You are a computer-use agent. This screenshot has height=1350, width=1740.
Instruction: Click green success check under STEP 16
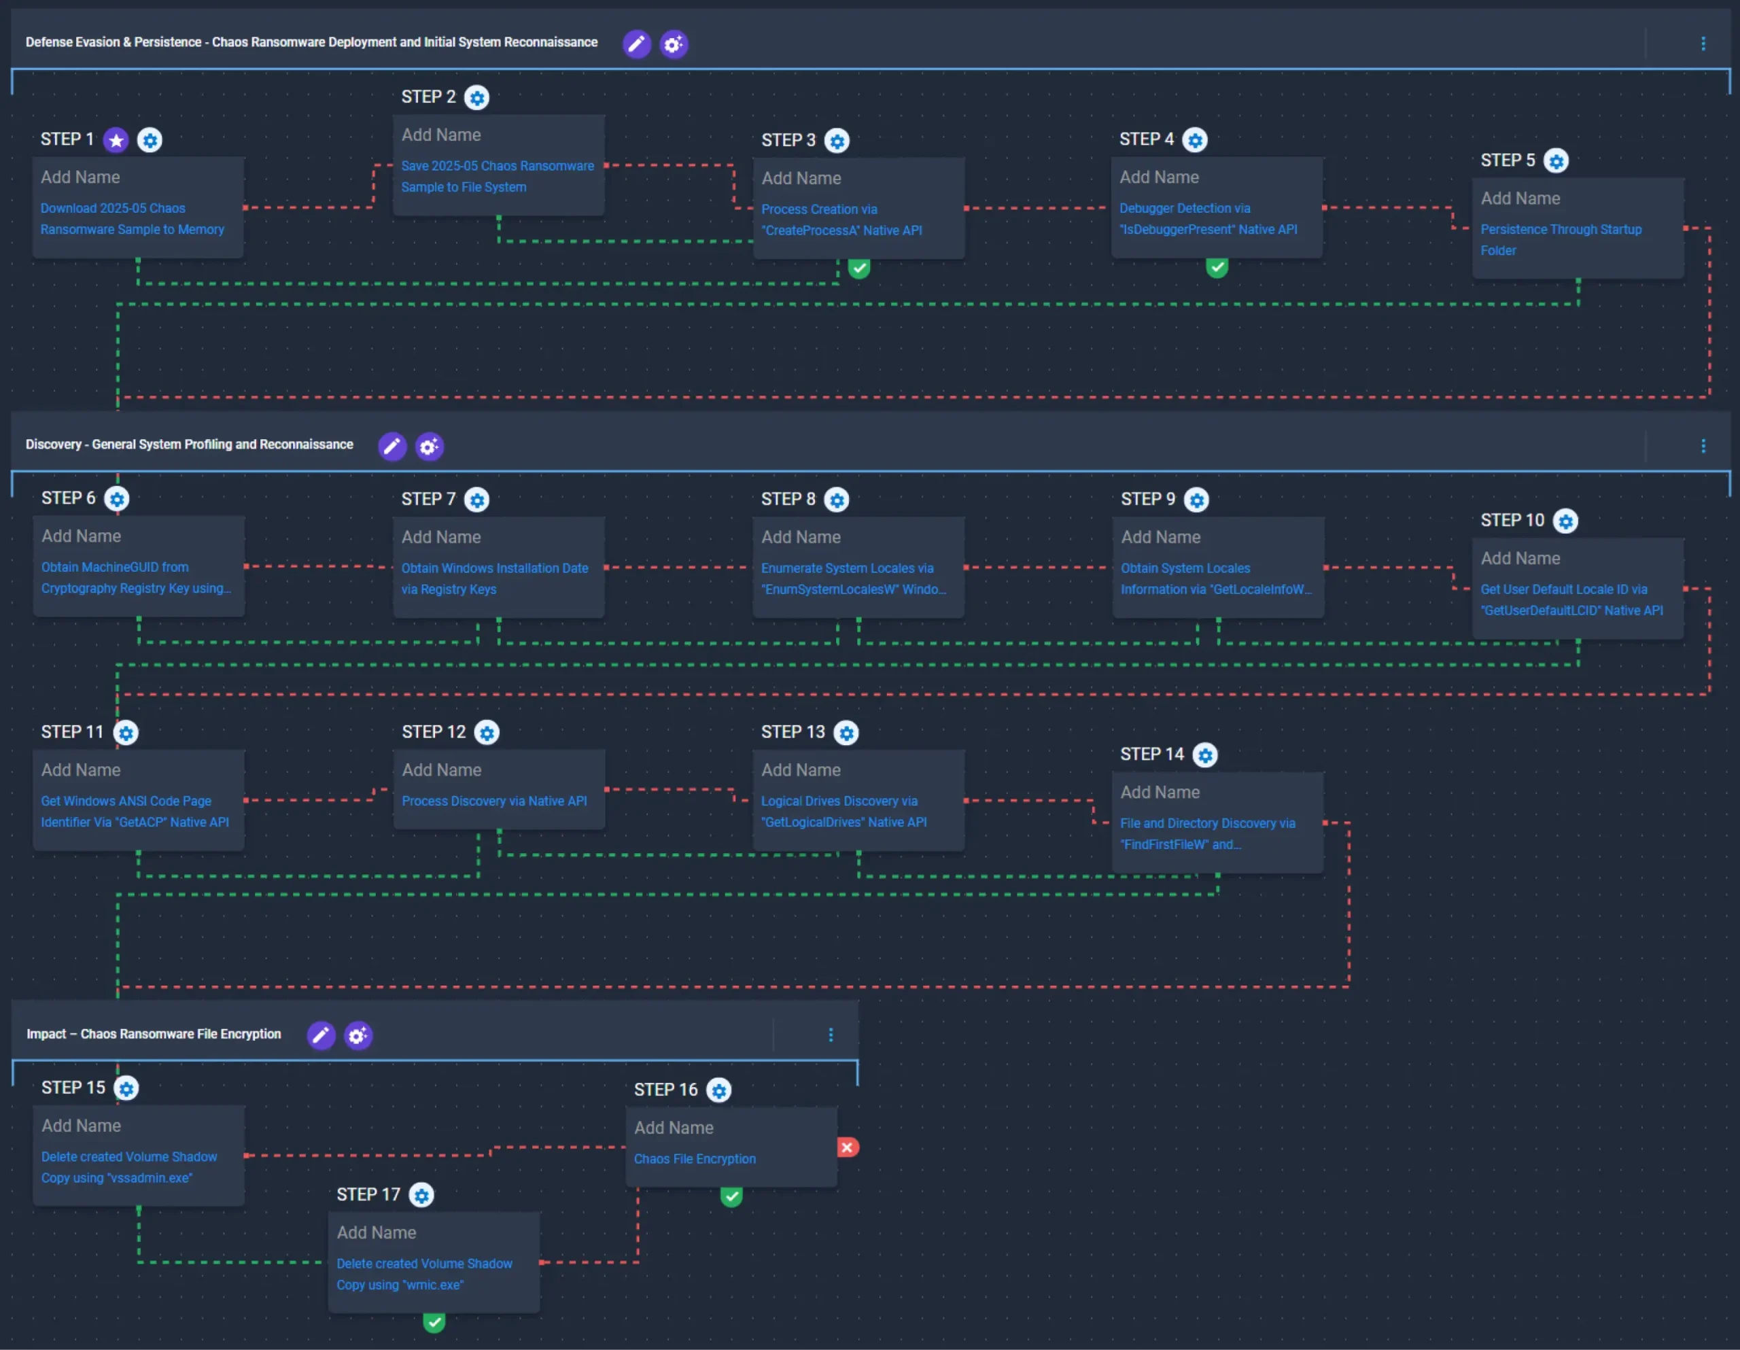click(x=731, y=1197)
